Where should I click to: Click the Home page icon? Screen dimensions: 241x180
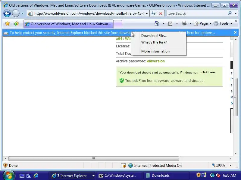pyautogui.click(x=157, y=23)
